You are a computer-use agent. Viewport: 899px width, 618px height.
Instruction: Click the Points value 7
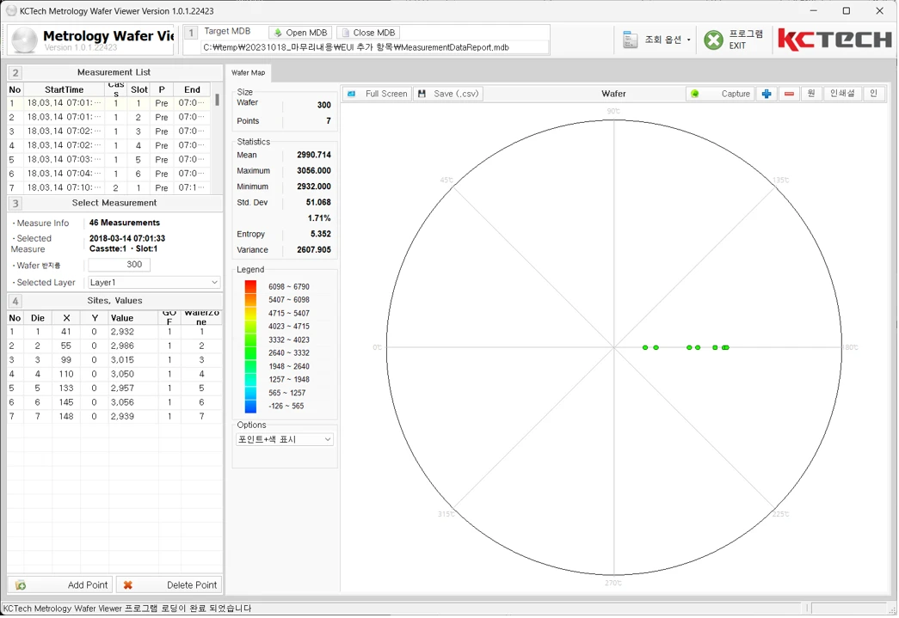pyautogui.click(x=329, y=121)
